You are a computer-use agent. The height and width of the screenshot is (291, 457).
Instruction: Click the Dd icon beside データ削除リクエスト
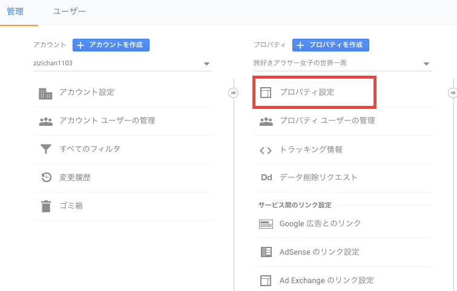click(x=266, y=177)
